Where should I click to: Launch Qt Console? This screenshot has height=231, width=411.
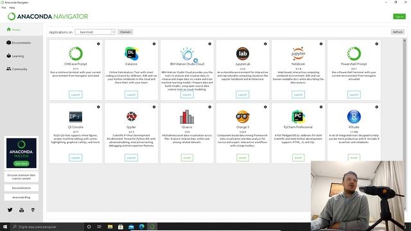coord(76,158)
